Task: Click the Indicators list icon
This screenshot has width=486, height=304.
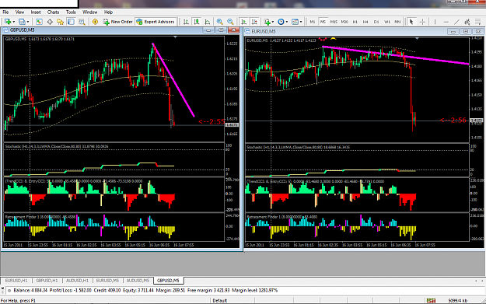Action: [267, 22]
